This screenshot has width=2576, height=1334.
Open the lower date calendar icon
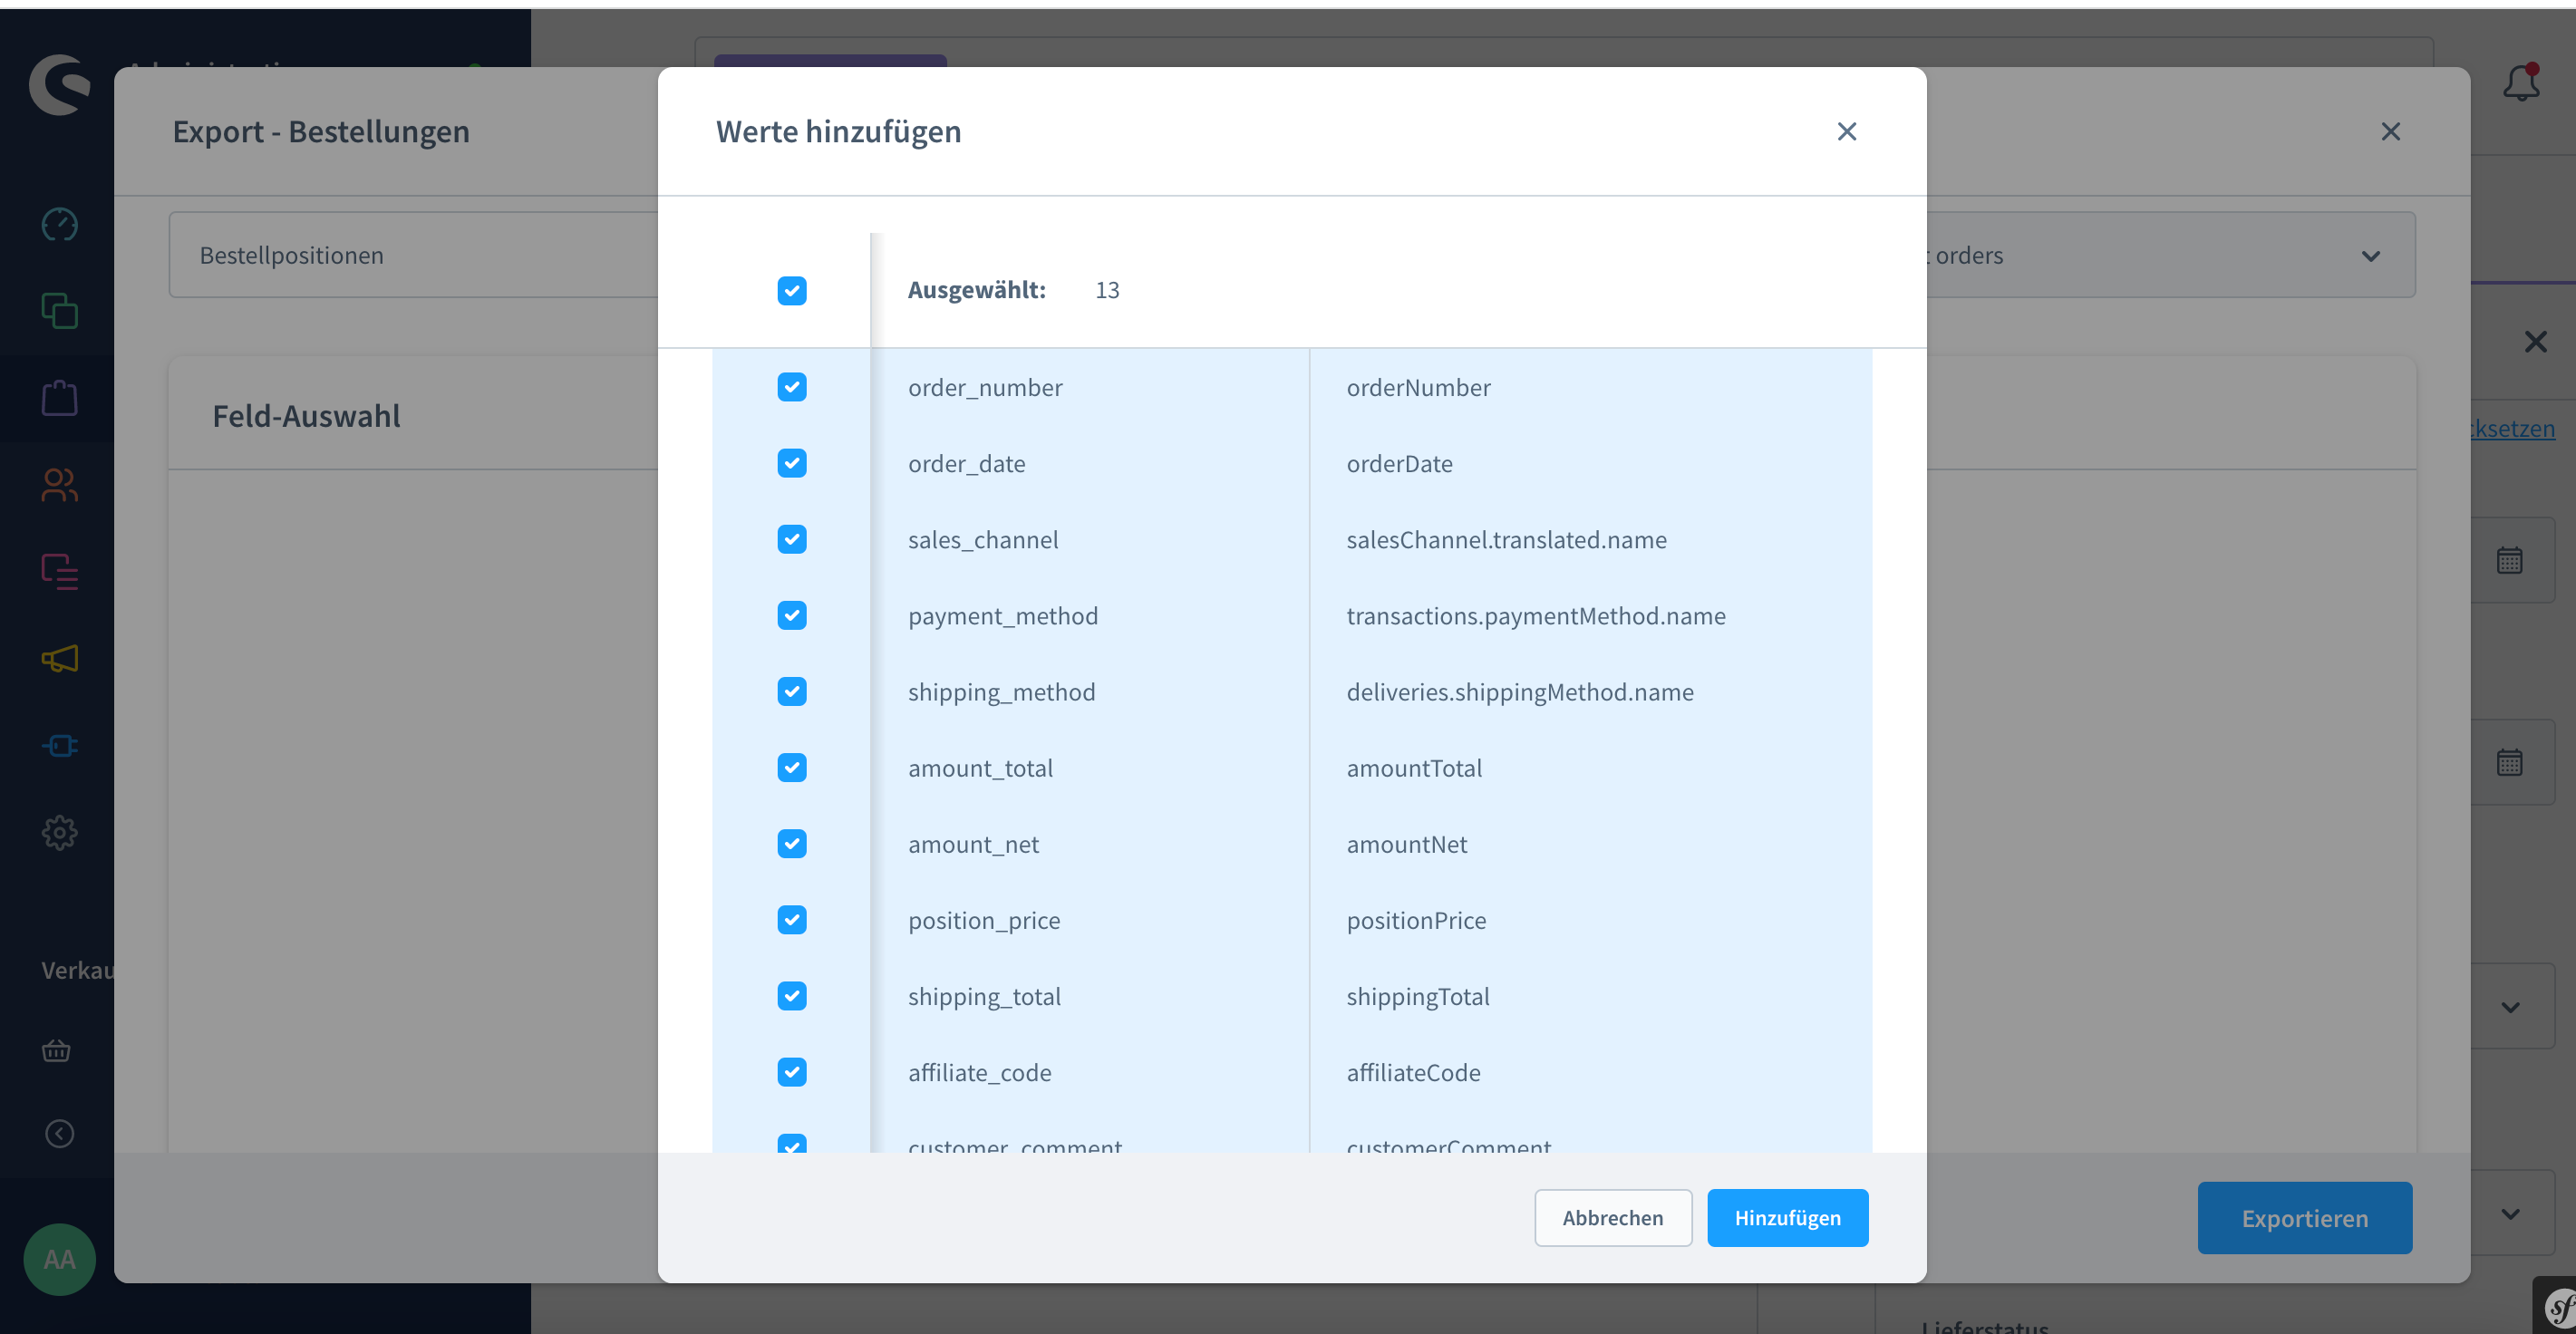click(x=2509, y=762)
